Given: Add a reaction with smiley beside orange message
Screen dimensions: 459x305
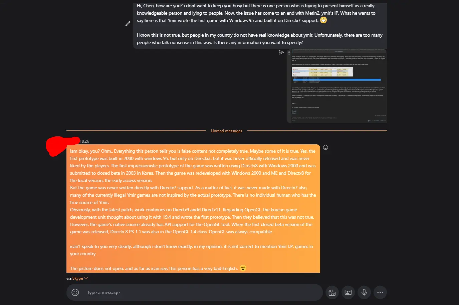Looking at the screenshot, I should click(x=325, y=147).
